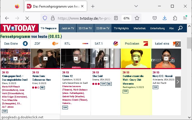Play Eltona 12 video thumbnail
This screenshot has width=192, height=120.
click(x=76, y=58)
